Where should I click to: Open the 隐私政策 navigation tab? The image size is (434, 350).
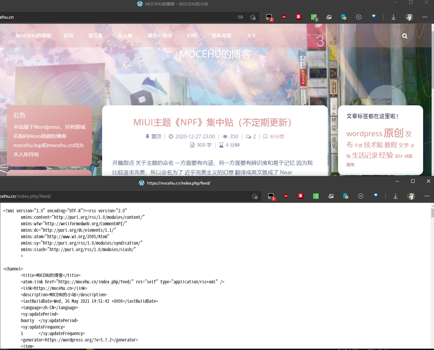(x=222, y=35)
